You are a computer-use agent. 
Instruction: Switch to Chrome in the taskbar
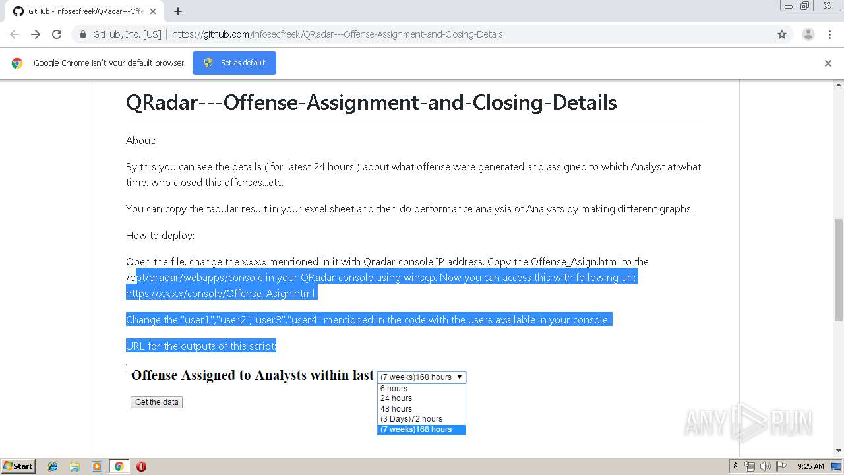(119, 466)
